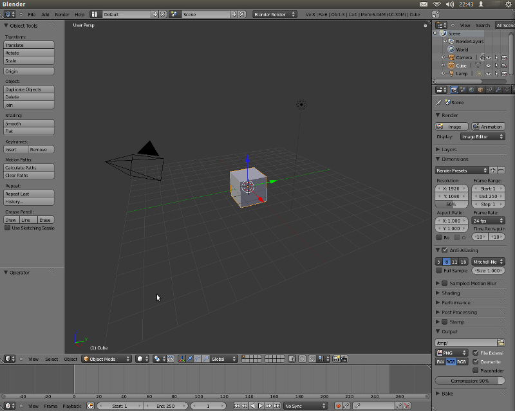Open the Select menu in 3D view header
Screen dimensions: 515x411
coord(51,359)
